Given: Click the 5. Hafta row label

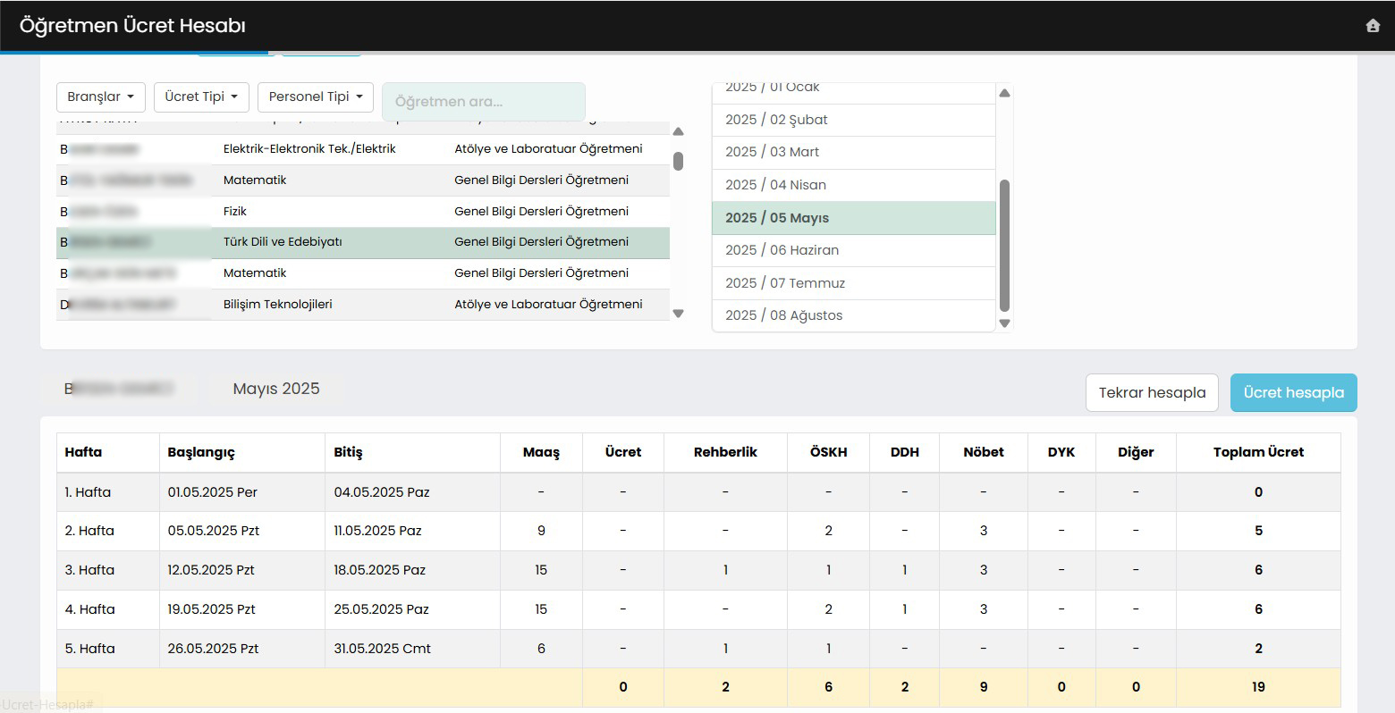Looking at the screenshot, I should [x=89, y=649].
